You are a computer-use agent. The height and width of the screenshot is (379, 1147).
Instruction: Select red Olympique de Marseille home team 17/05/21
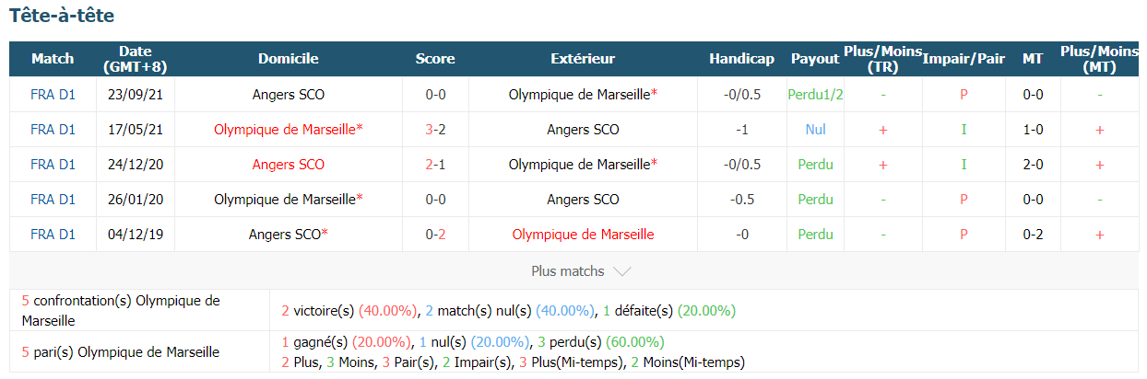288,129
